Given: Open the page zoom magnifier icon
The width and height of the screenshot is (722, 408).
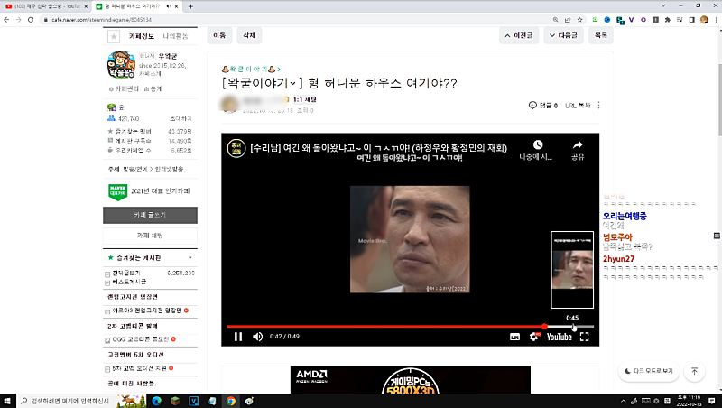Looking at the screenshot, I should click(x=555, y=20).
